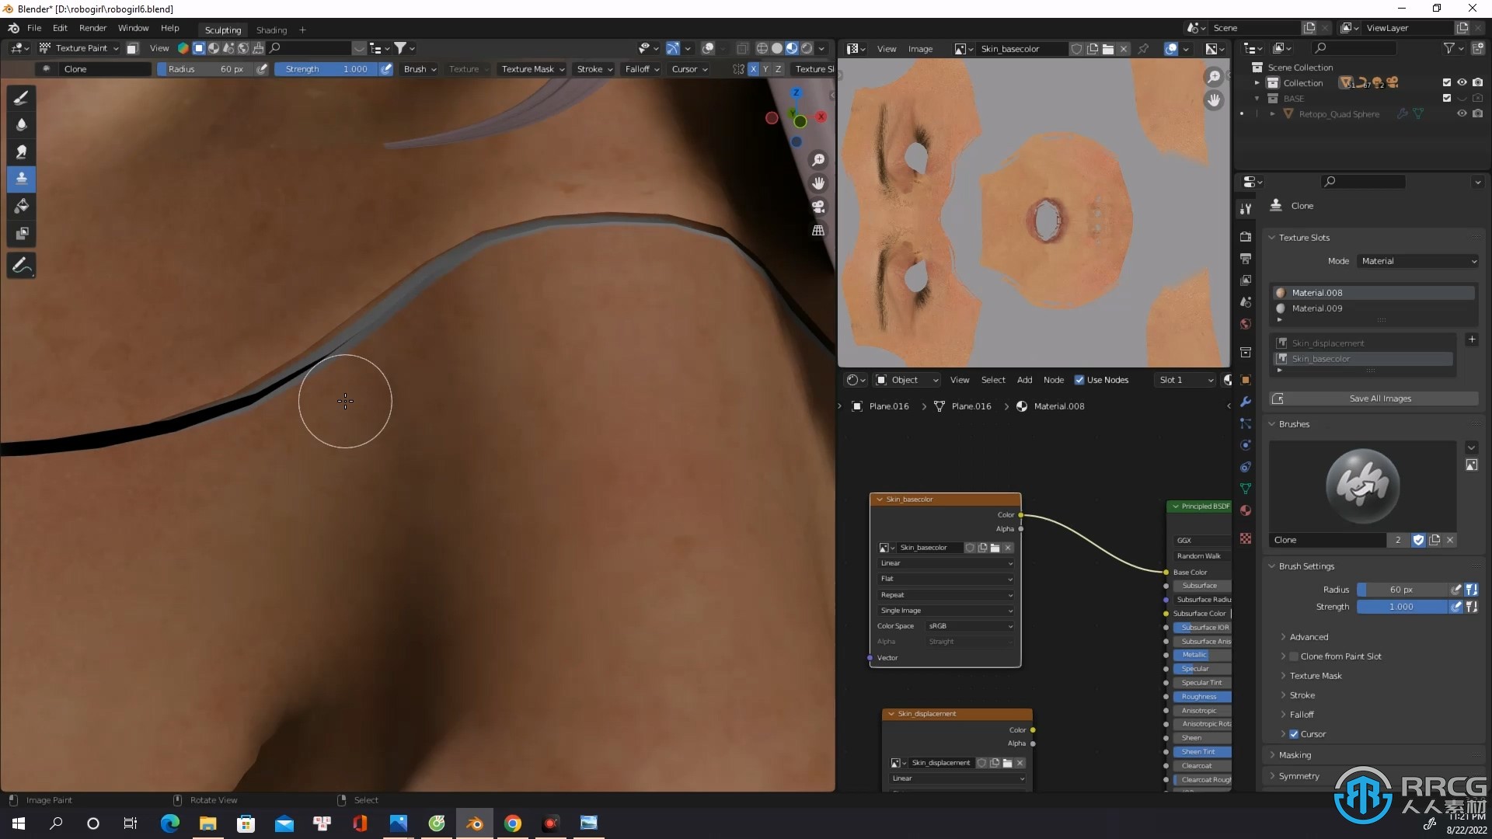Adjust Strength slider in tool header
1492x839 pixels.
tap(327, 69)
